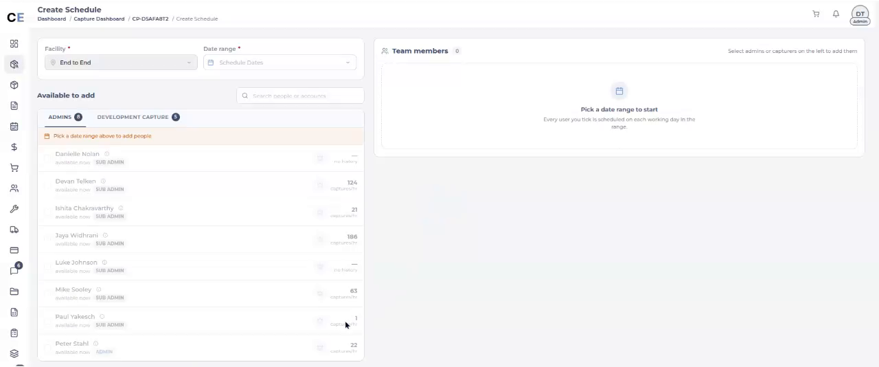879x367 pixels.
Task: Focus the Search people or accounts field
Action: pyautogui.click(x=300, y=96)
